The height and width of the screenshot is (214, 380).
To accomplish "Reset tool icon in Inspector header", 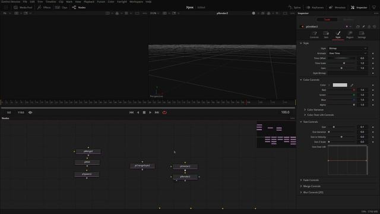I will click(375, 26).
